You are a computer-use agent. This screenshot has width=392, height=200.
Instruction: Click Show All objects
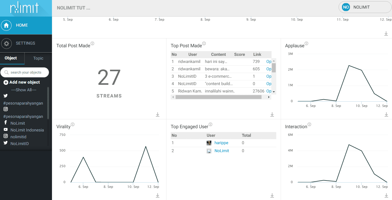coord(24,90)
